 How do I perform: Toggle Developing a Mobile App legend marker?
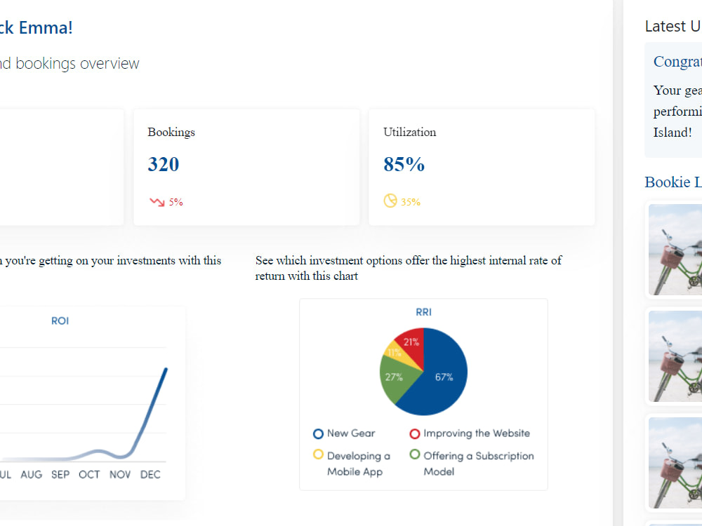pos(318,454)
